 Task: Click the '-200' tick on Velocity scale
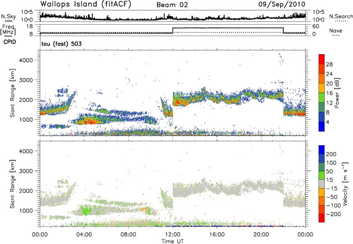(x=334, y=214)
